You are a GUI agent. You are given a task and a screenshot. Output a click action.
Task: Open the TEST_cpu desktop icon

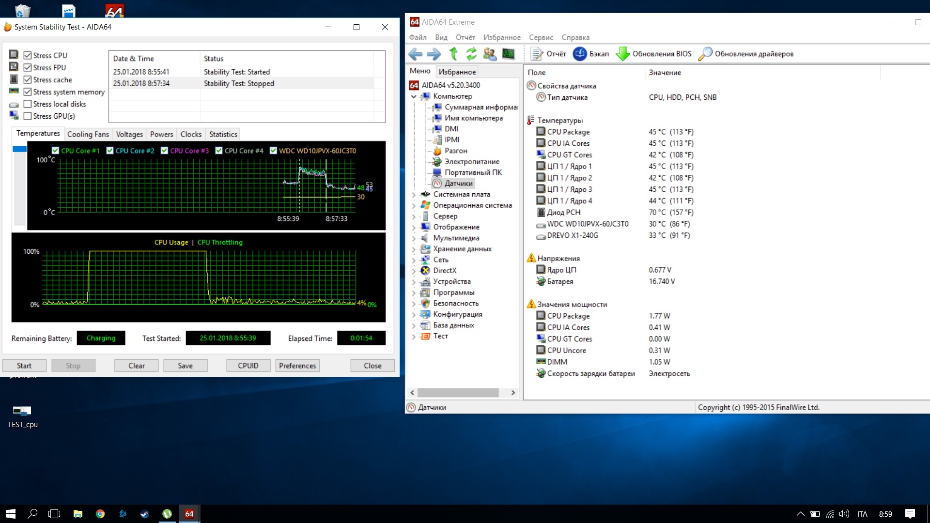click(x=22, y=416)
